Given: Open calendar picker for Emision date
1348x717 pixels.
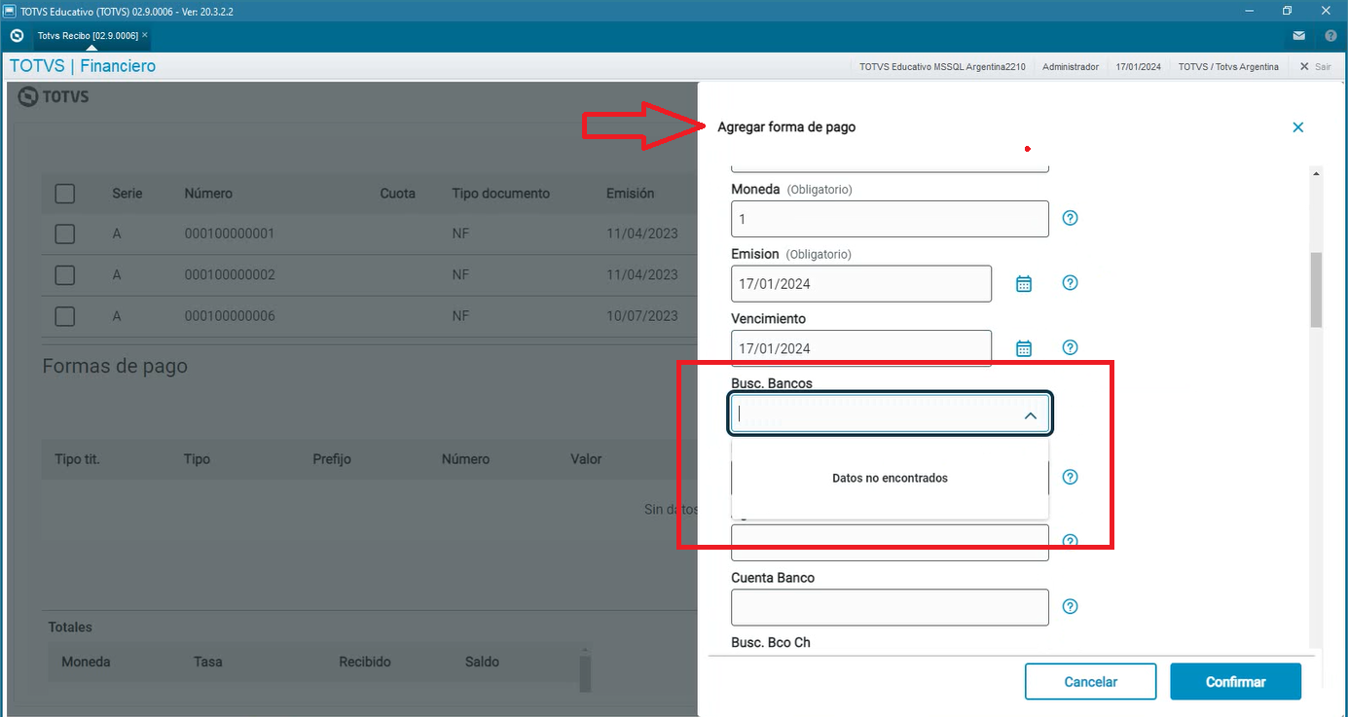Looking at the screenshot, I should [x=1024, y=283].
